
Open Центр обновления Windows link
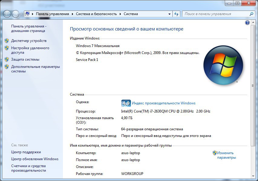point(35,159)
